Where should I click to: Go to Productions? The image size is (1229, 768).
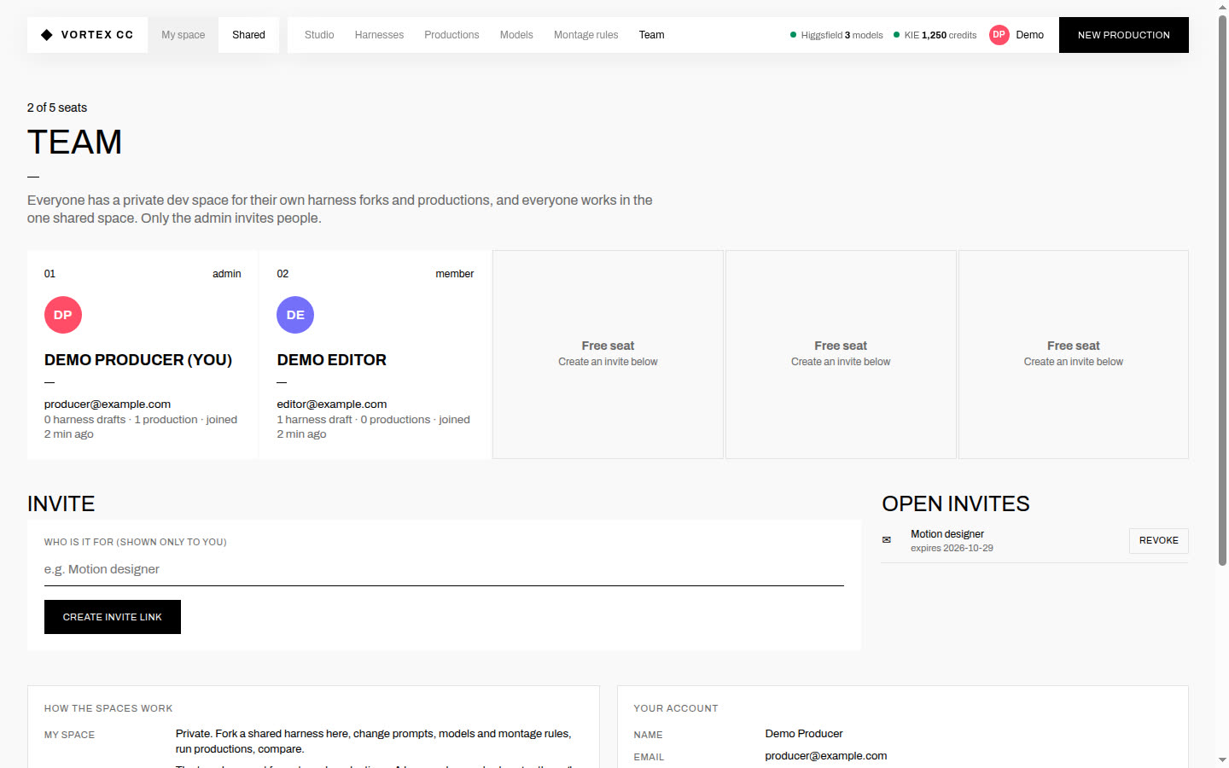coord(451,35)
